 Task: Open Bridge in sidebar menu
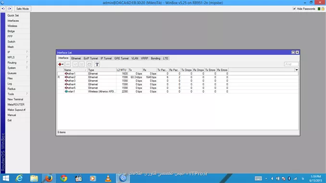click(x=11, y=31)
